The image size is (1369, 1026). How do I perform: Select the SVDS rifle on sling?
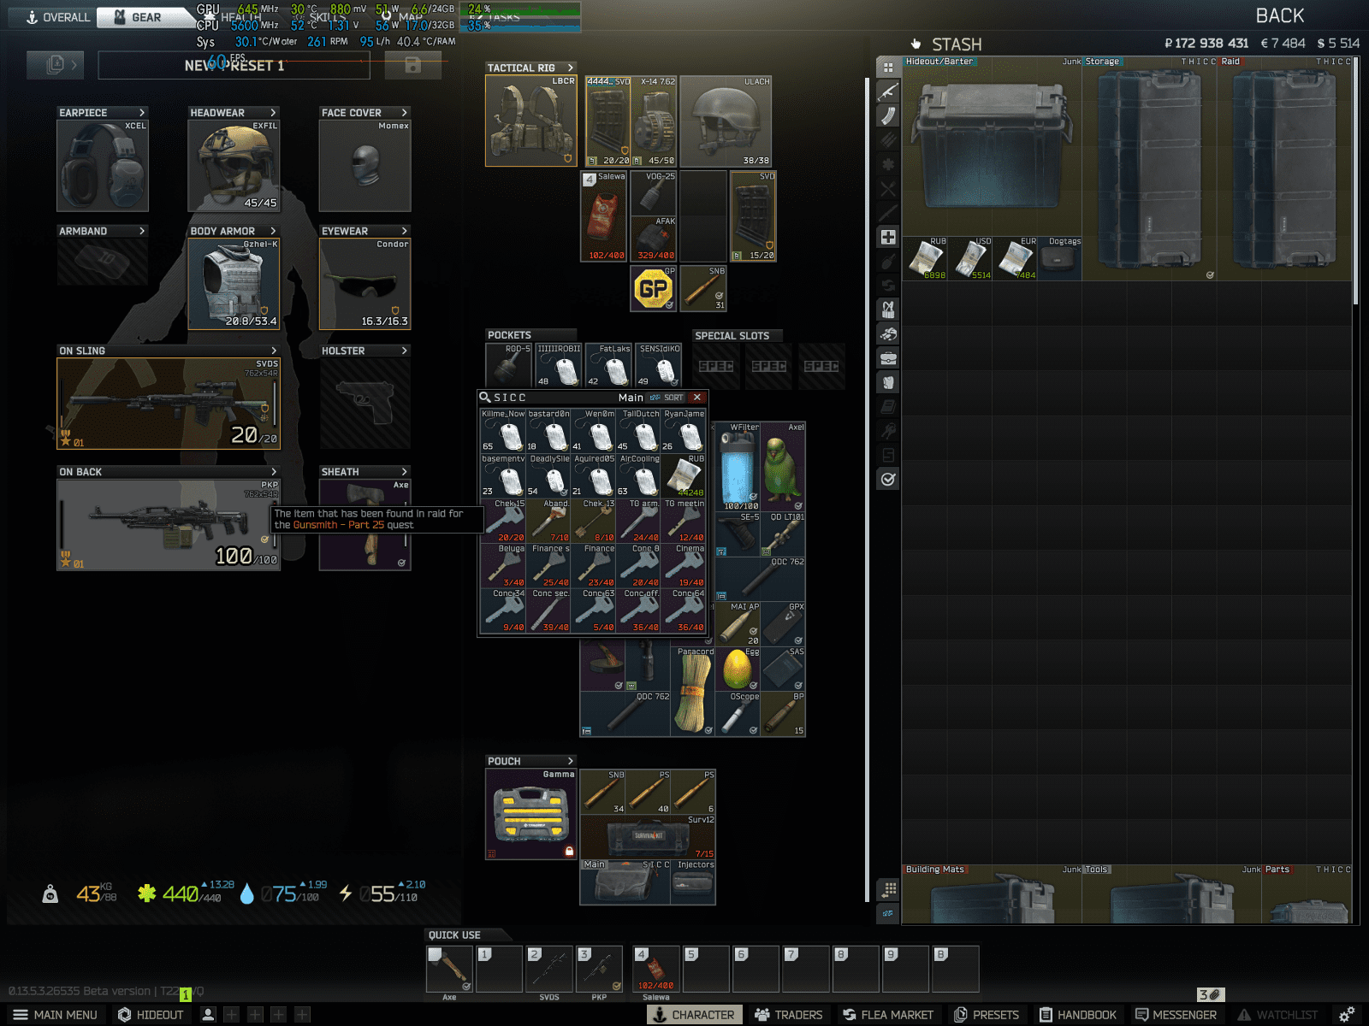click(169, 403)
